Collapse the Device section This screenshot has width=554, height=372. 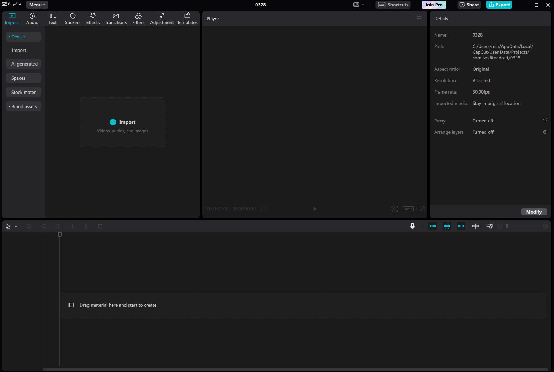tap(23, 37)
